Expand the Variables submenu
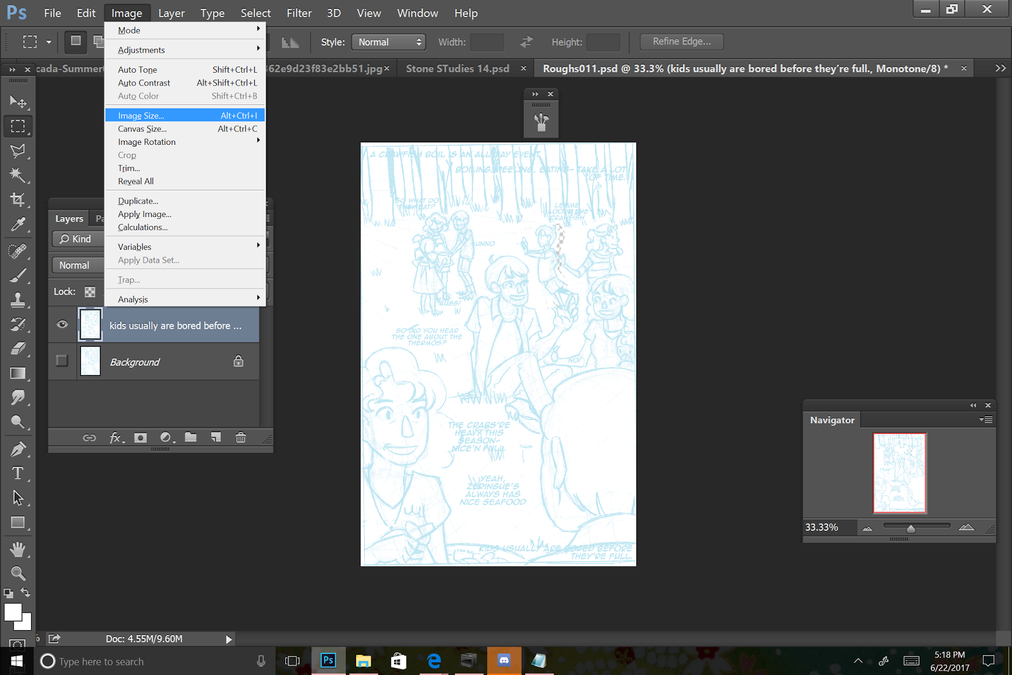Viewport: 1012px width, 675px height. (185, 247)
